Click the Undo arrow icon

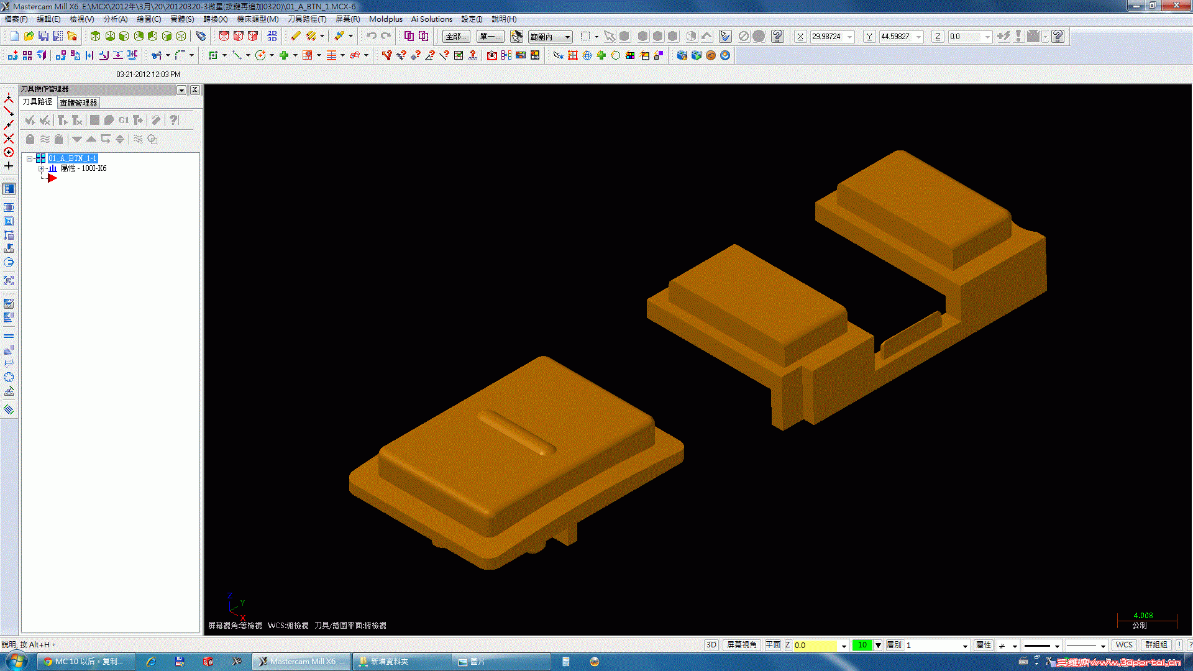[371, 37]
